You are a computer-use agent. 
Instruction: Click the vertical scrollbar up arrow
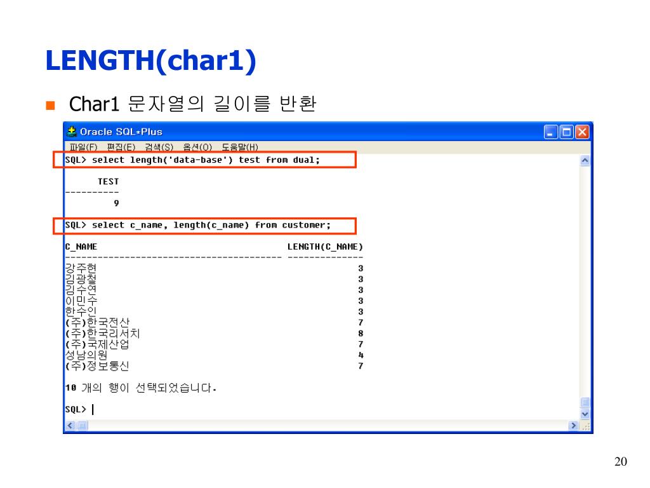[585, 161]
